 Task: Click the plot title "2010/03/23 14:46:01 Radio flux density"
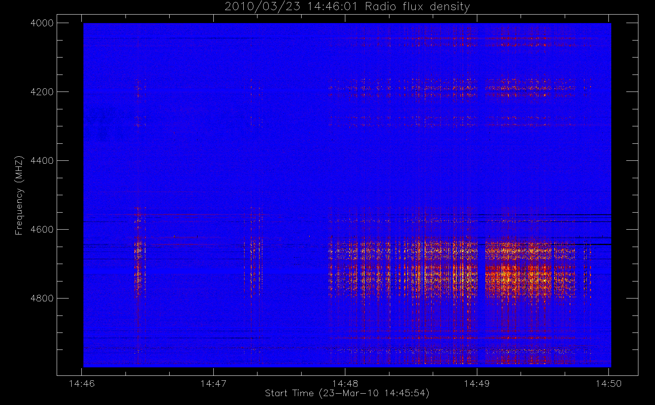tap(347, 7)
